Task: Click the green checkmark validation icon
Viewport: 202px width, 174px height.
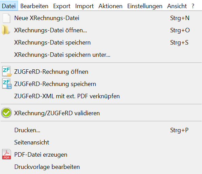Action: (6, 113)
